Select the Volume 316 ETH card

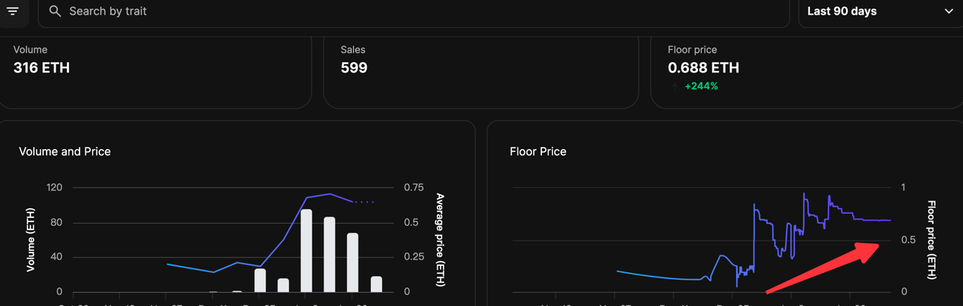155,72
